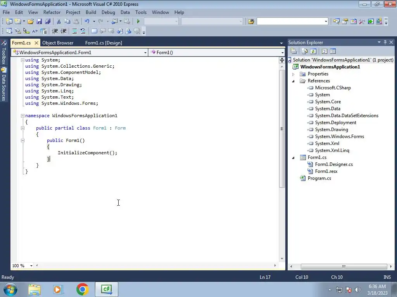This screenshot has height=297, width=397.
Task: Click the code editor vertical scrollbar thumb
Action: click(x=282, y=129)
